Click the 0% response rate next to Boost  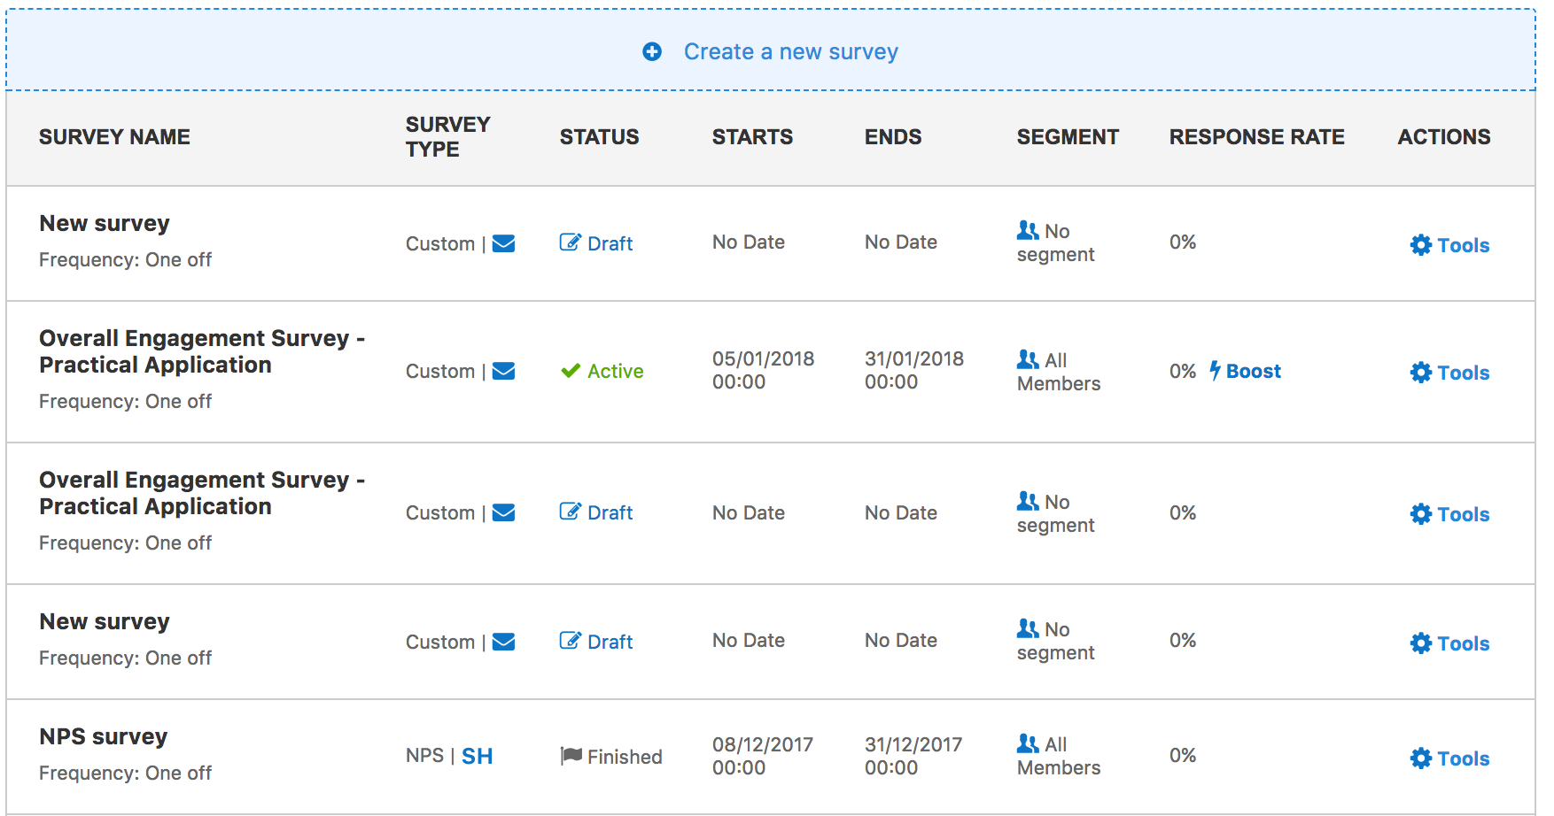pyautogui.click(x=1183, y=371)
